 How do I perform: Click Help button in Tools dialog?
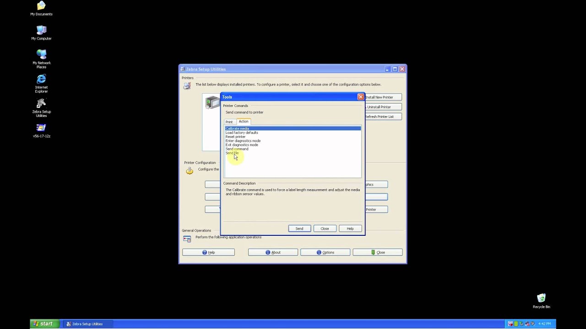tap(350, 228)
